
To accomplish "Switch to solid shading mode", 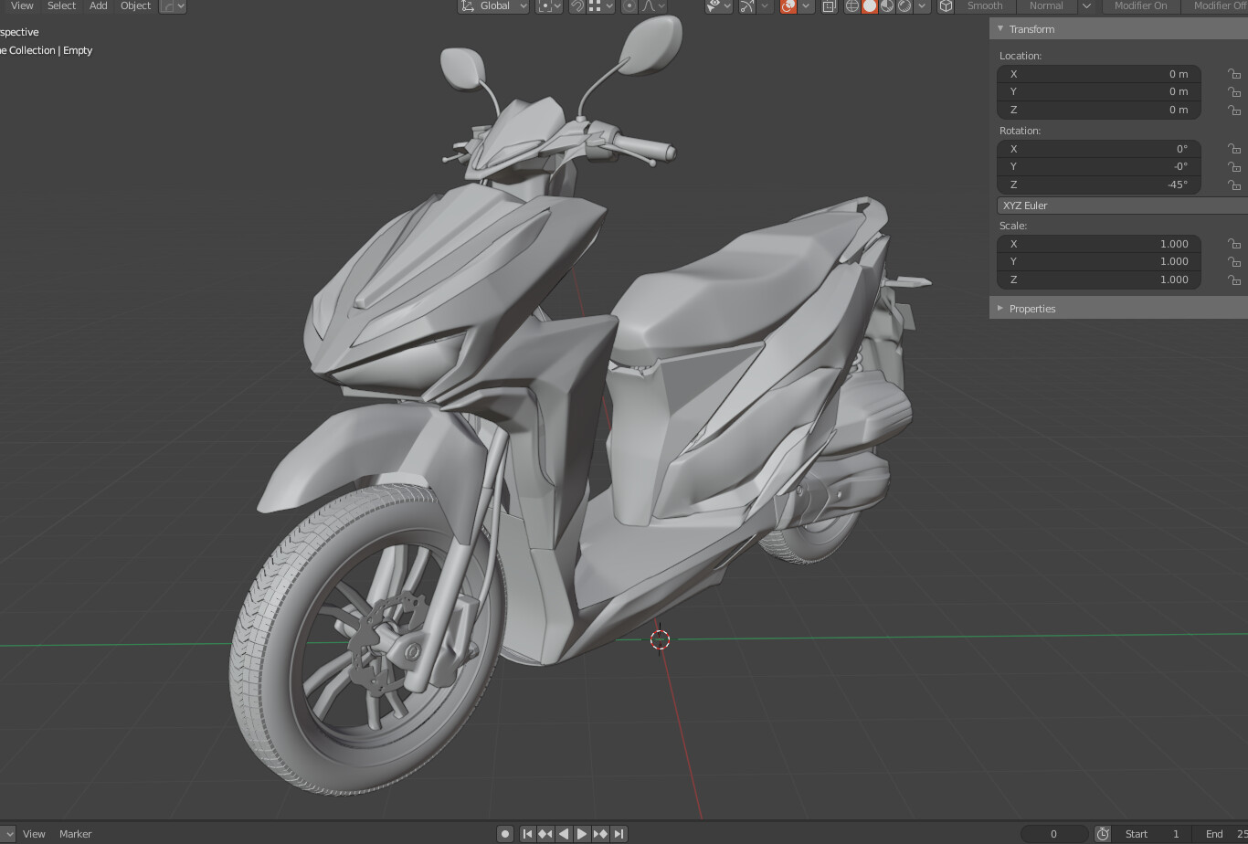I will point(870,5).
